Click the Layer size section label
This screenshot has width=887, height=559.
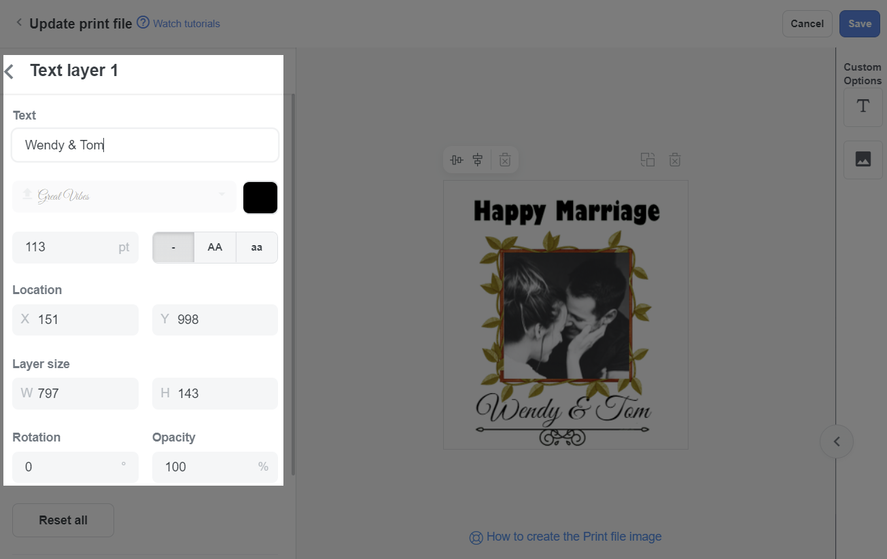(41, 364)
